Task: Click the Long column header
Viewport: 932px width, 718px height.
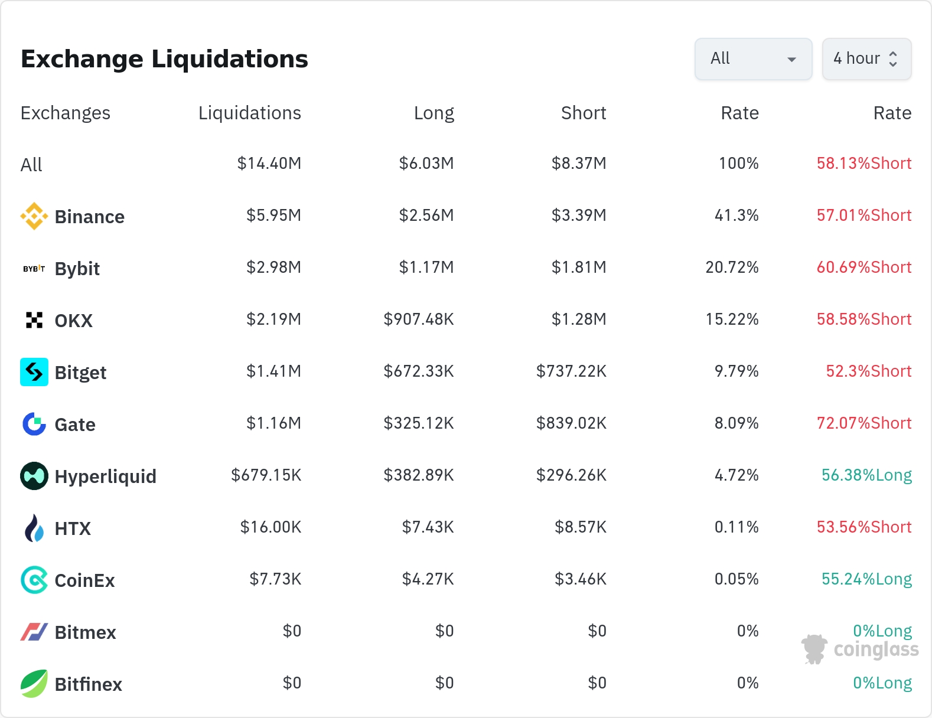Action: 434,113
